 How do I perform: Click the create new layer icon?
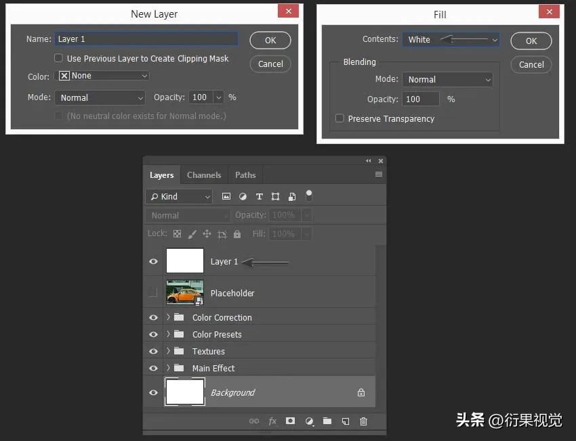pyautogui.click(x=346, y=421)
